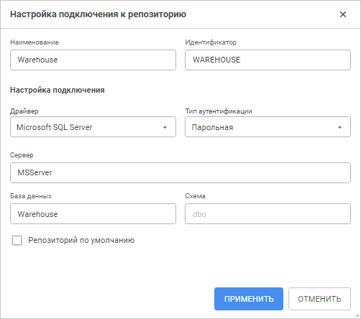The height and width of the screenshot is (319, 361).
Task: Close the repository connection dialog with X
Action: pos(343,14)
